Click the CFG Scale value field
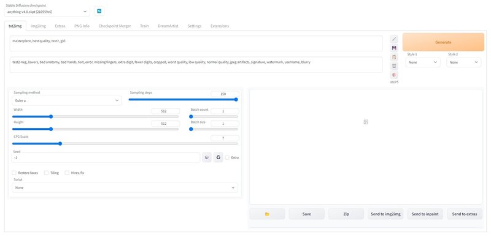 pos(225,138)
